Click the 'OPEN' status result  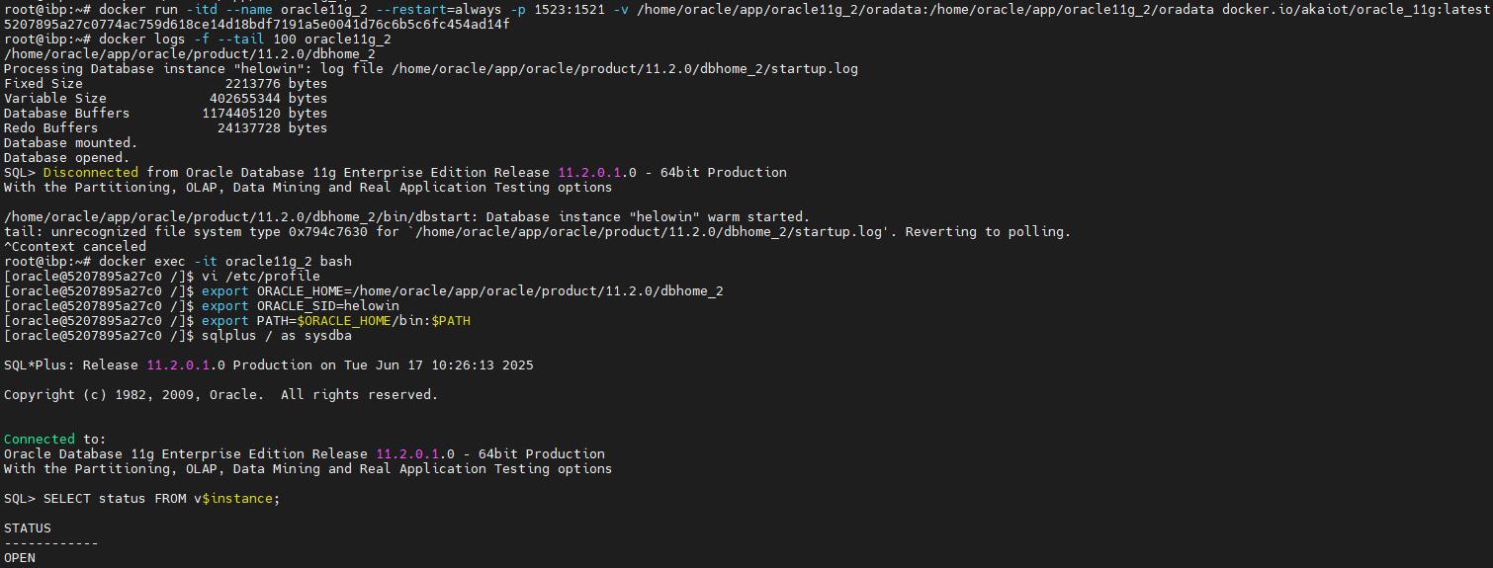pos(20,558)
